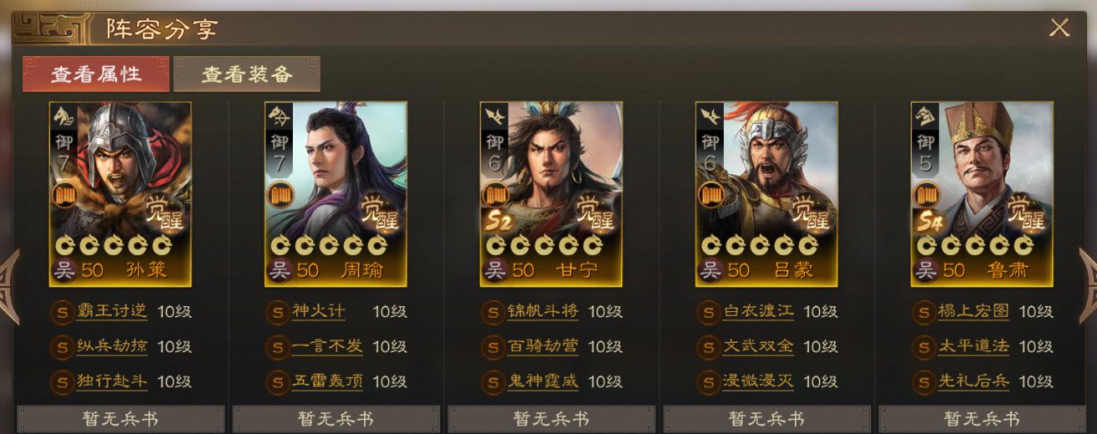Click the S-rank icon beside 霸王讨逆
This screenshot has height=434, width=1097.
point(63,313)
